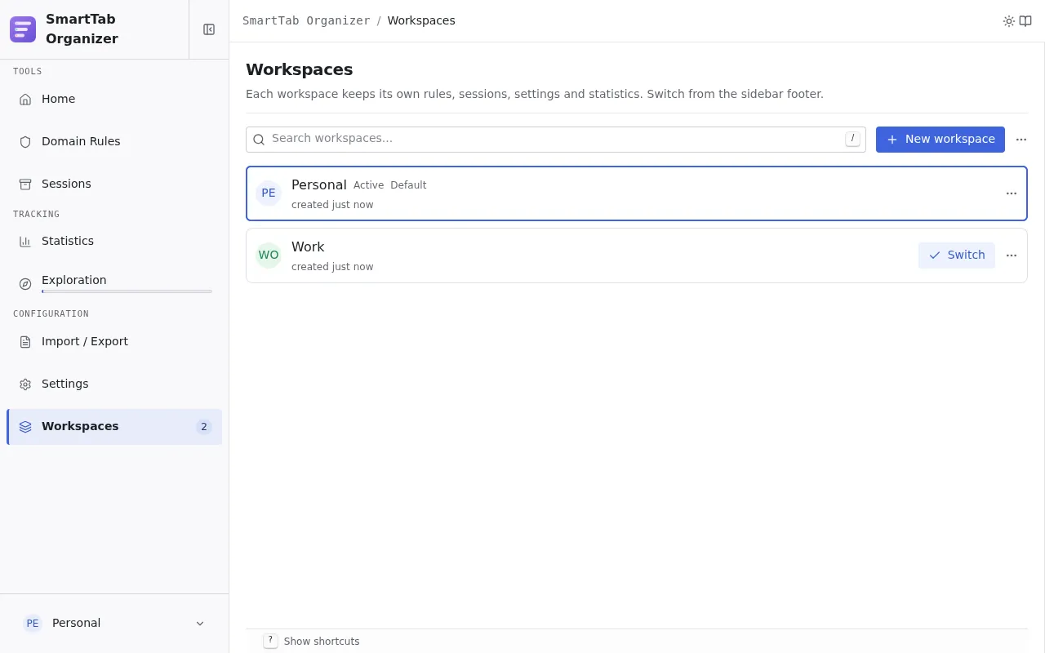Open Domain Rules in the sidebar
Image resolution: width=1045 pixels, height=653 pixels.
tap(114, 141)
